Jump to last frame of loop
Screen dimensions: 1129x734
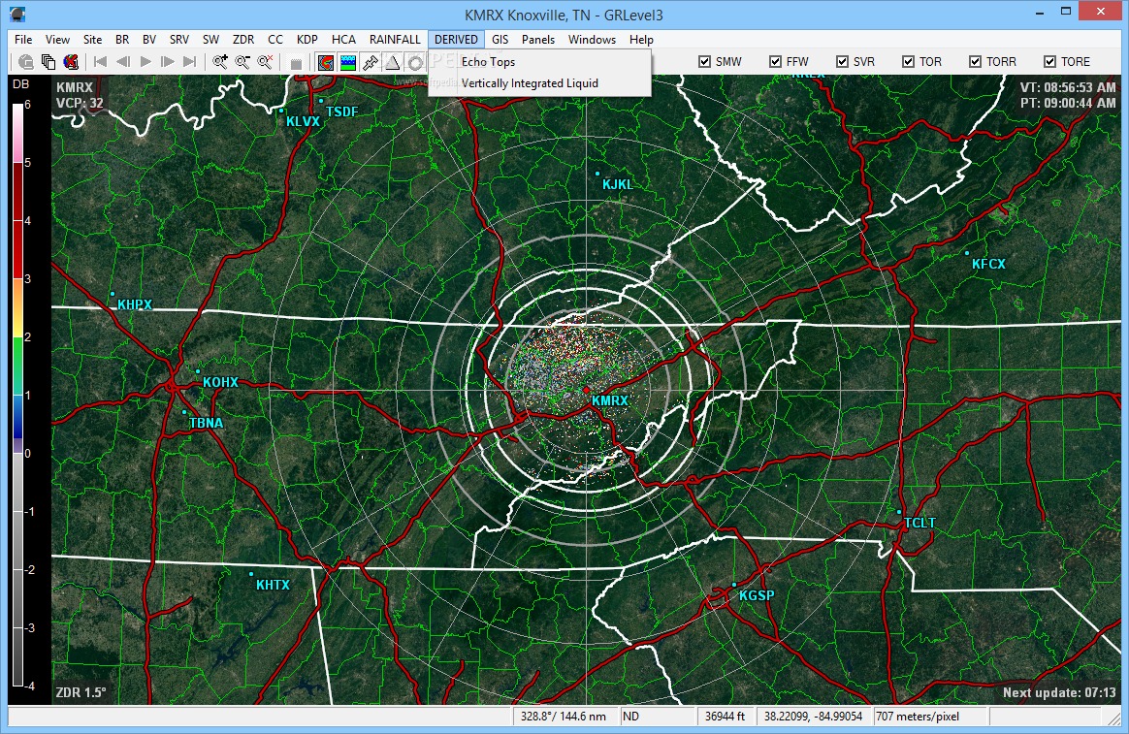pos(190,62)
